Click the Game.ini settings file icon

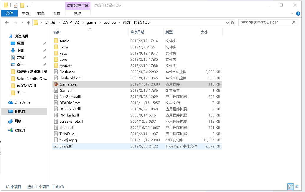pos(56,90)
